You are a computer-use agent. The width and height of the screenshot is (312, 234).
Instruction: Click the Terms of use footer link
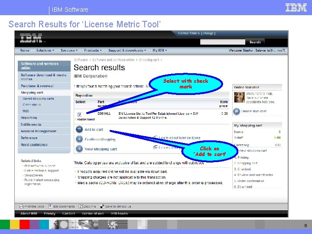[x=93, y=214]
